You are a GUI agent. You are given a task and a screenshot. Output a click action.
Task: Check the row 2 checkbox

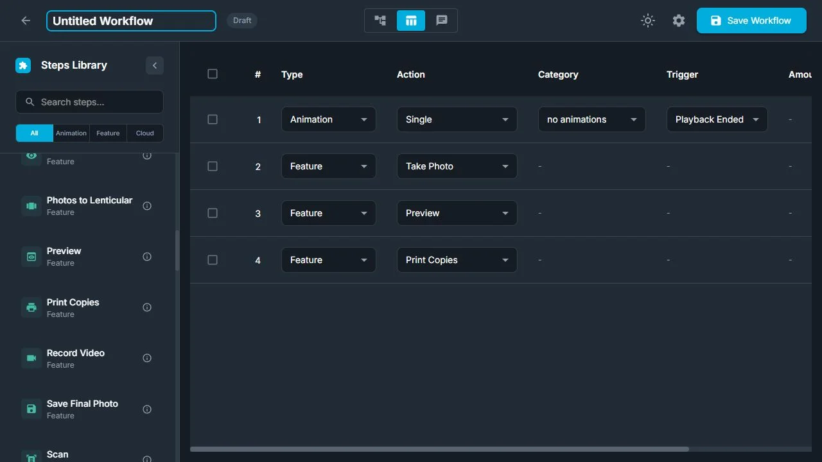click(213, 166)
